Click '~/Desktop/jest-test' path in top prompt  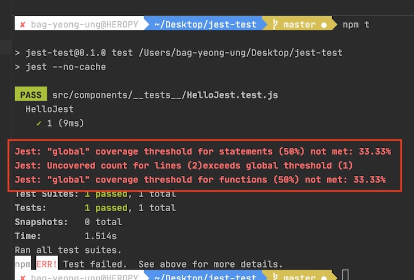click(206, 25)
